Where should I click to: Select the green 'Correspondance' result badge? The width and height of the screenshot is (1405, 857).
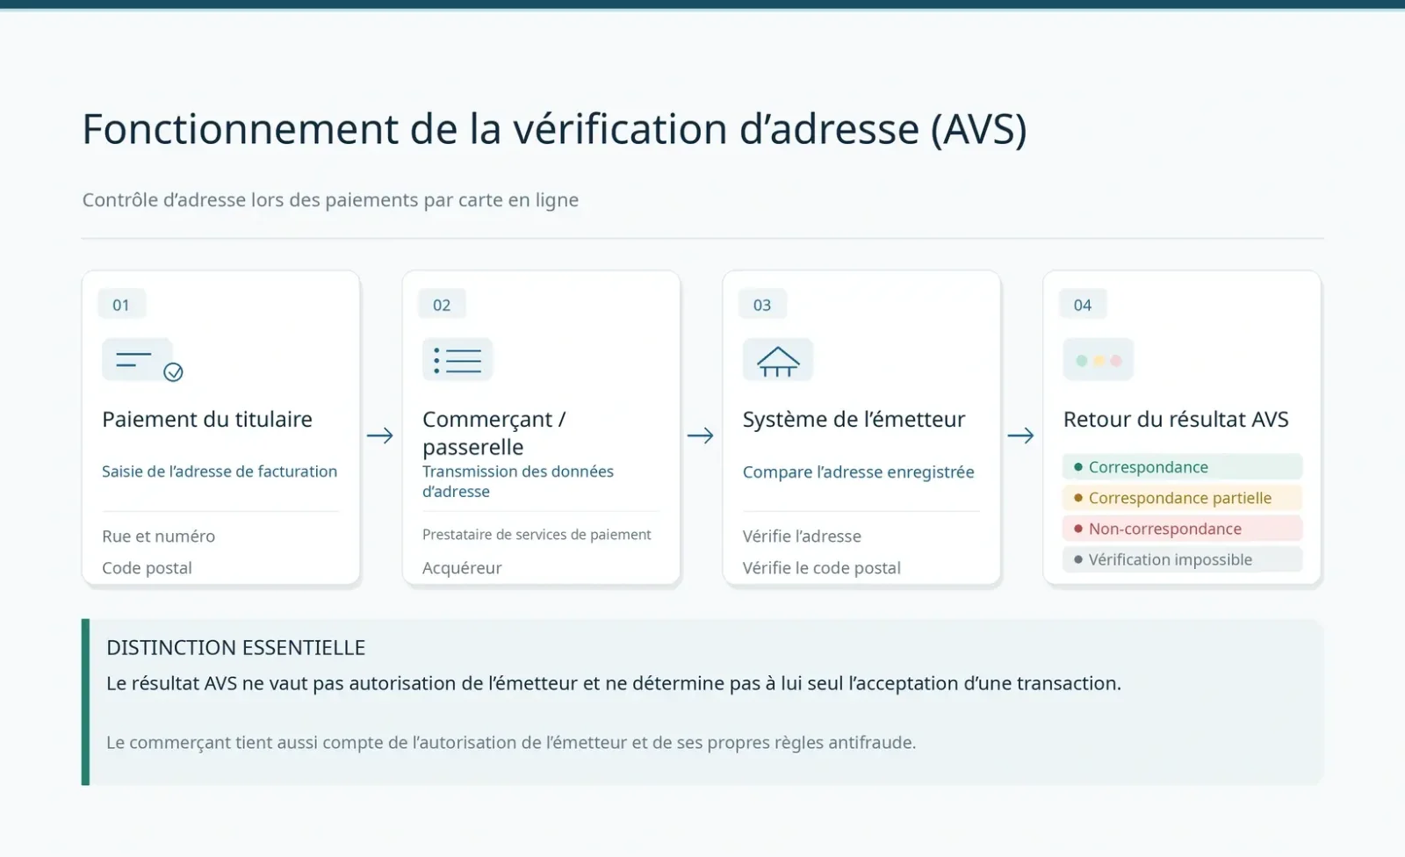1182,467
